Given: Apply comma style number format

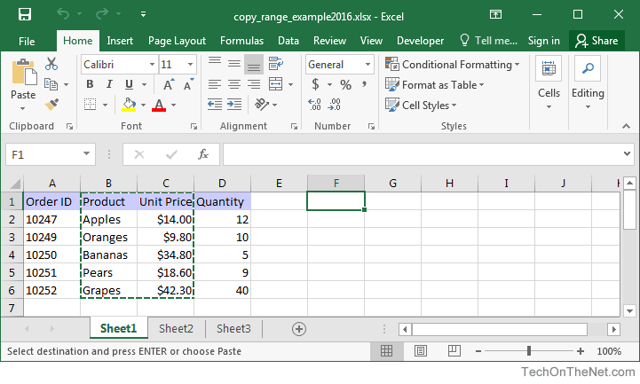Looking at the screenshot, I should tap(364, 84).
